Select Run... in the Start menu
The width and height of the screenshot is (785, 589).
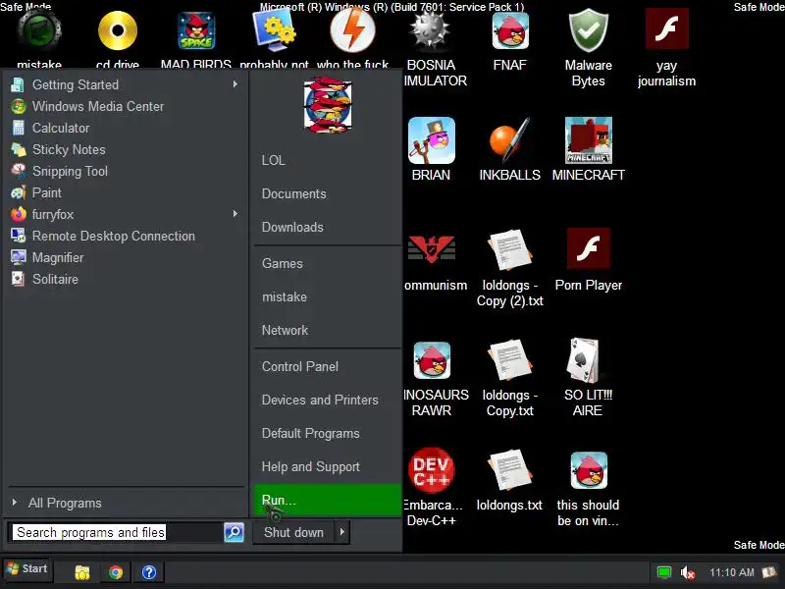tap(328, 500)
